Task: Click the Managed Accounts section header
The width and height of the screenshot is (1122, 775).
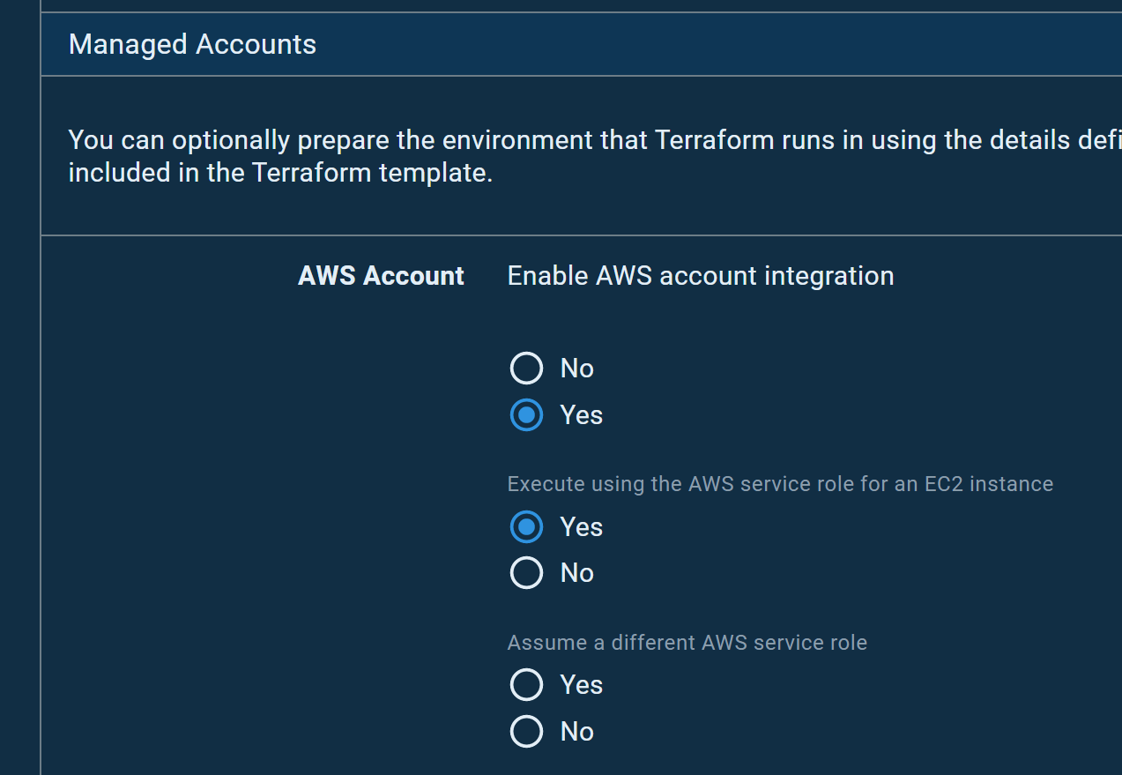Action: (192, 43)
